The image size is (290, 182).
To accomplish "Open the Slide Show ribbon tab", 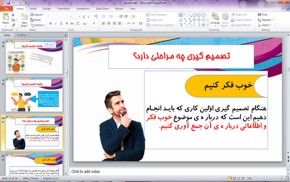I will pyautogui.click(x=102, y=9).
